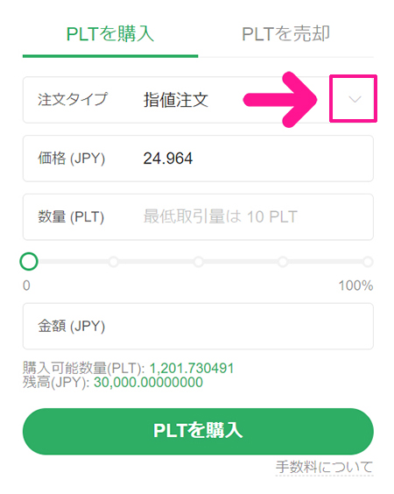Screen dimensions: 394x494
Task: Click the 価格 (JPY) price field
Action: 198,159
